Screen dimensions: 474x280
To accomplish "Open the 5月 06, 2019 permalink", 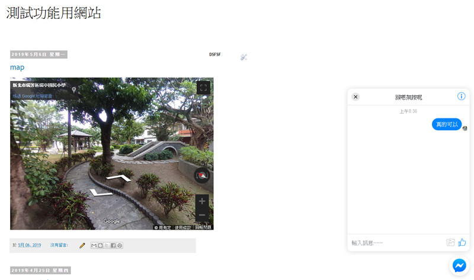I will point(29,245).
